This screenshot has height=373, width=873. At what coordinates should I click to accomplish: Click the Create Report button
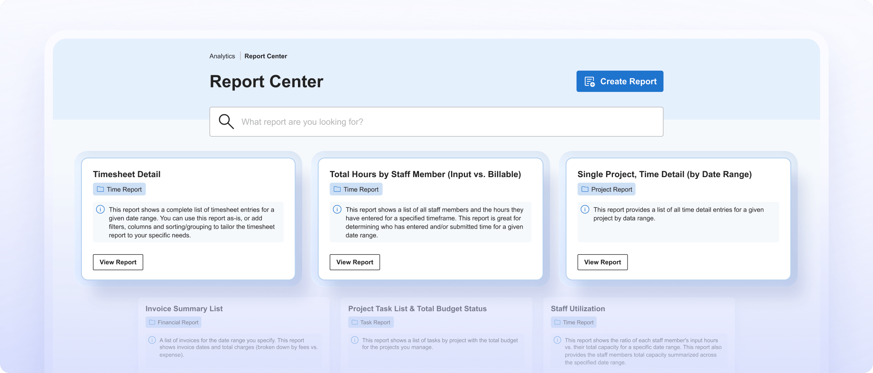(x=620, y=81)
